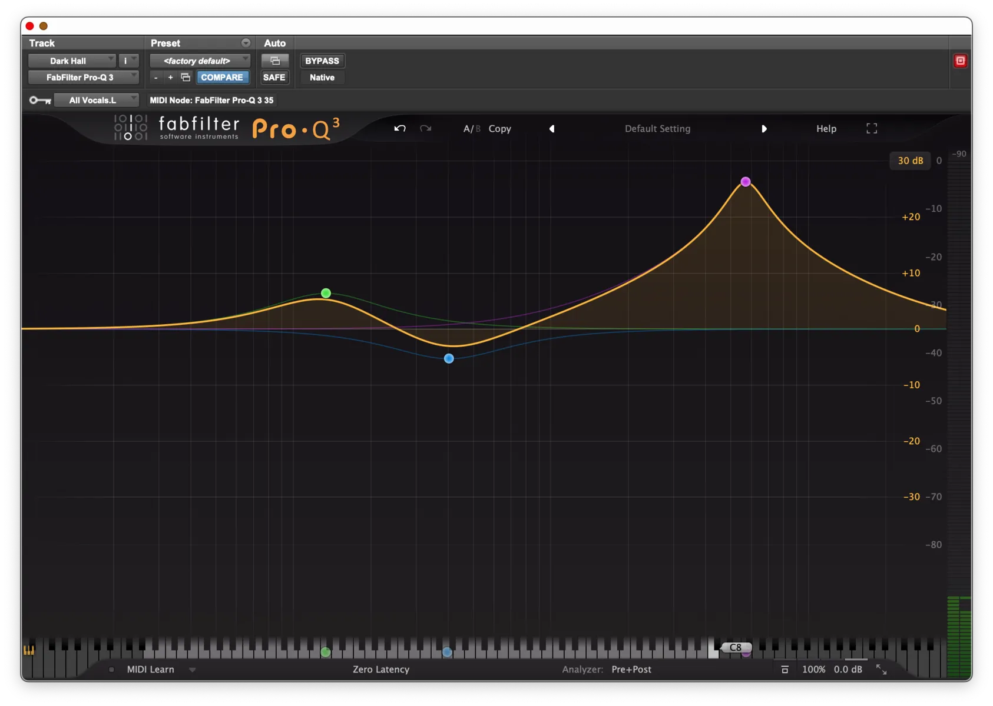Click the preset plus button
This screenshot has height=706, width=993.
pyautogui.click(x=170, y=77)
